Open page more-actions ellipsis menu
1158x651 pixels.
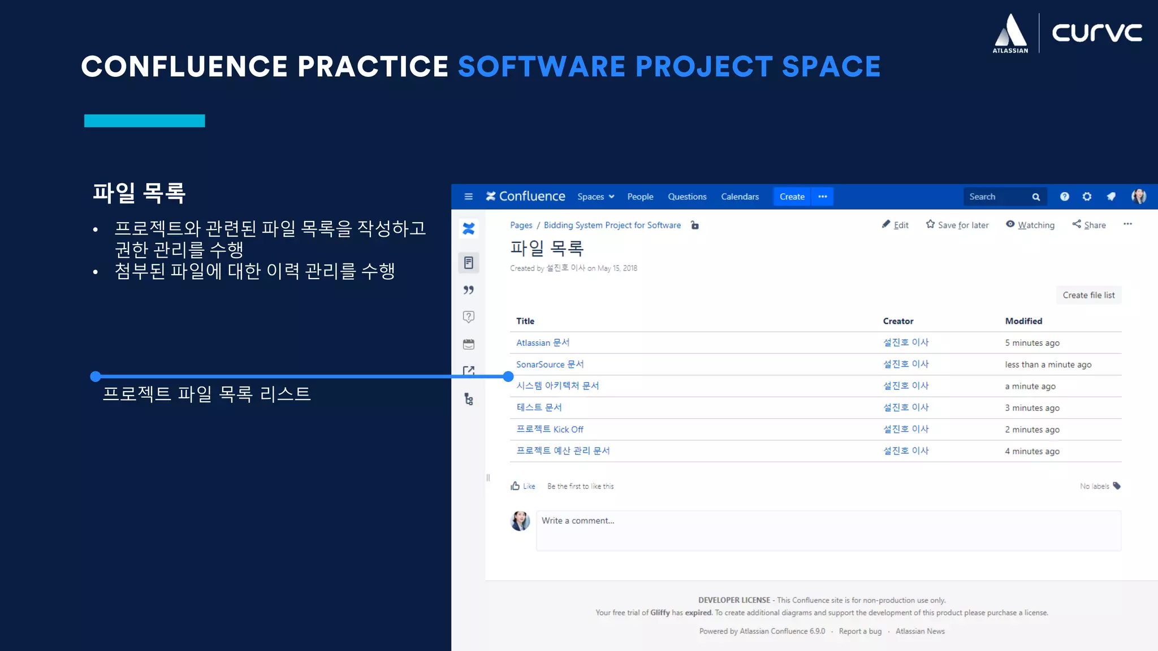1127,224
